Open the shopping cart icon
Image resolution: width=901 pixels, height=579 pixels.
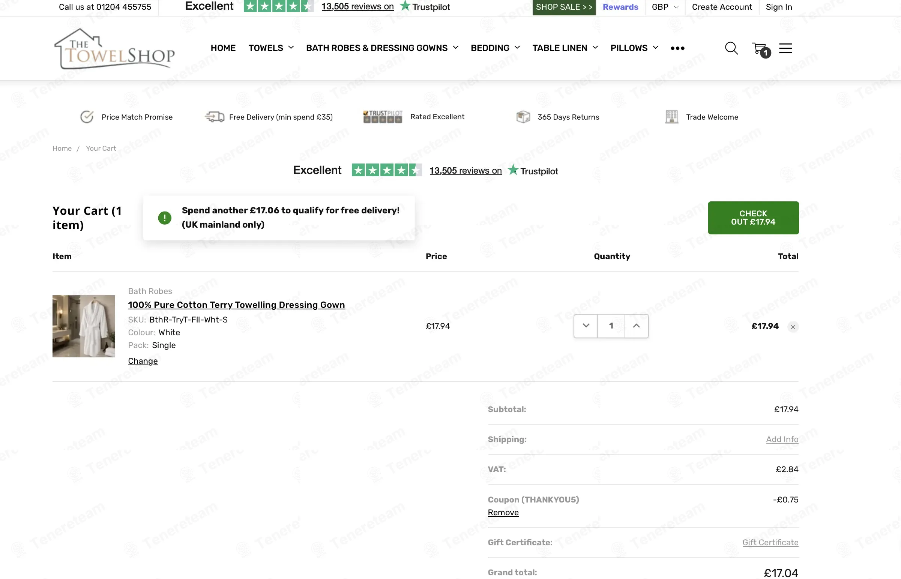tap(760, 49)
